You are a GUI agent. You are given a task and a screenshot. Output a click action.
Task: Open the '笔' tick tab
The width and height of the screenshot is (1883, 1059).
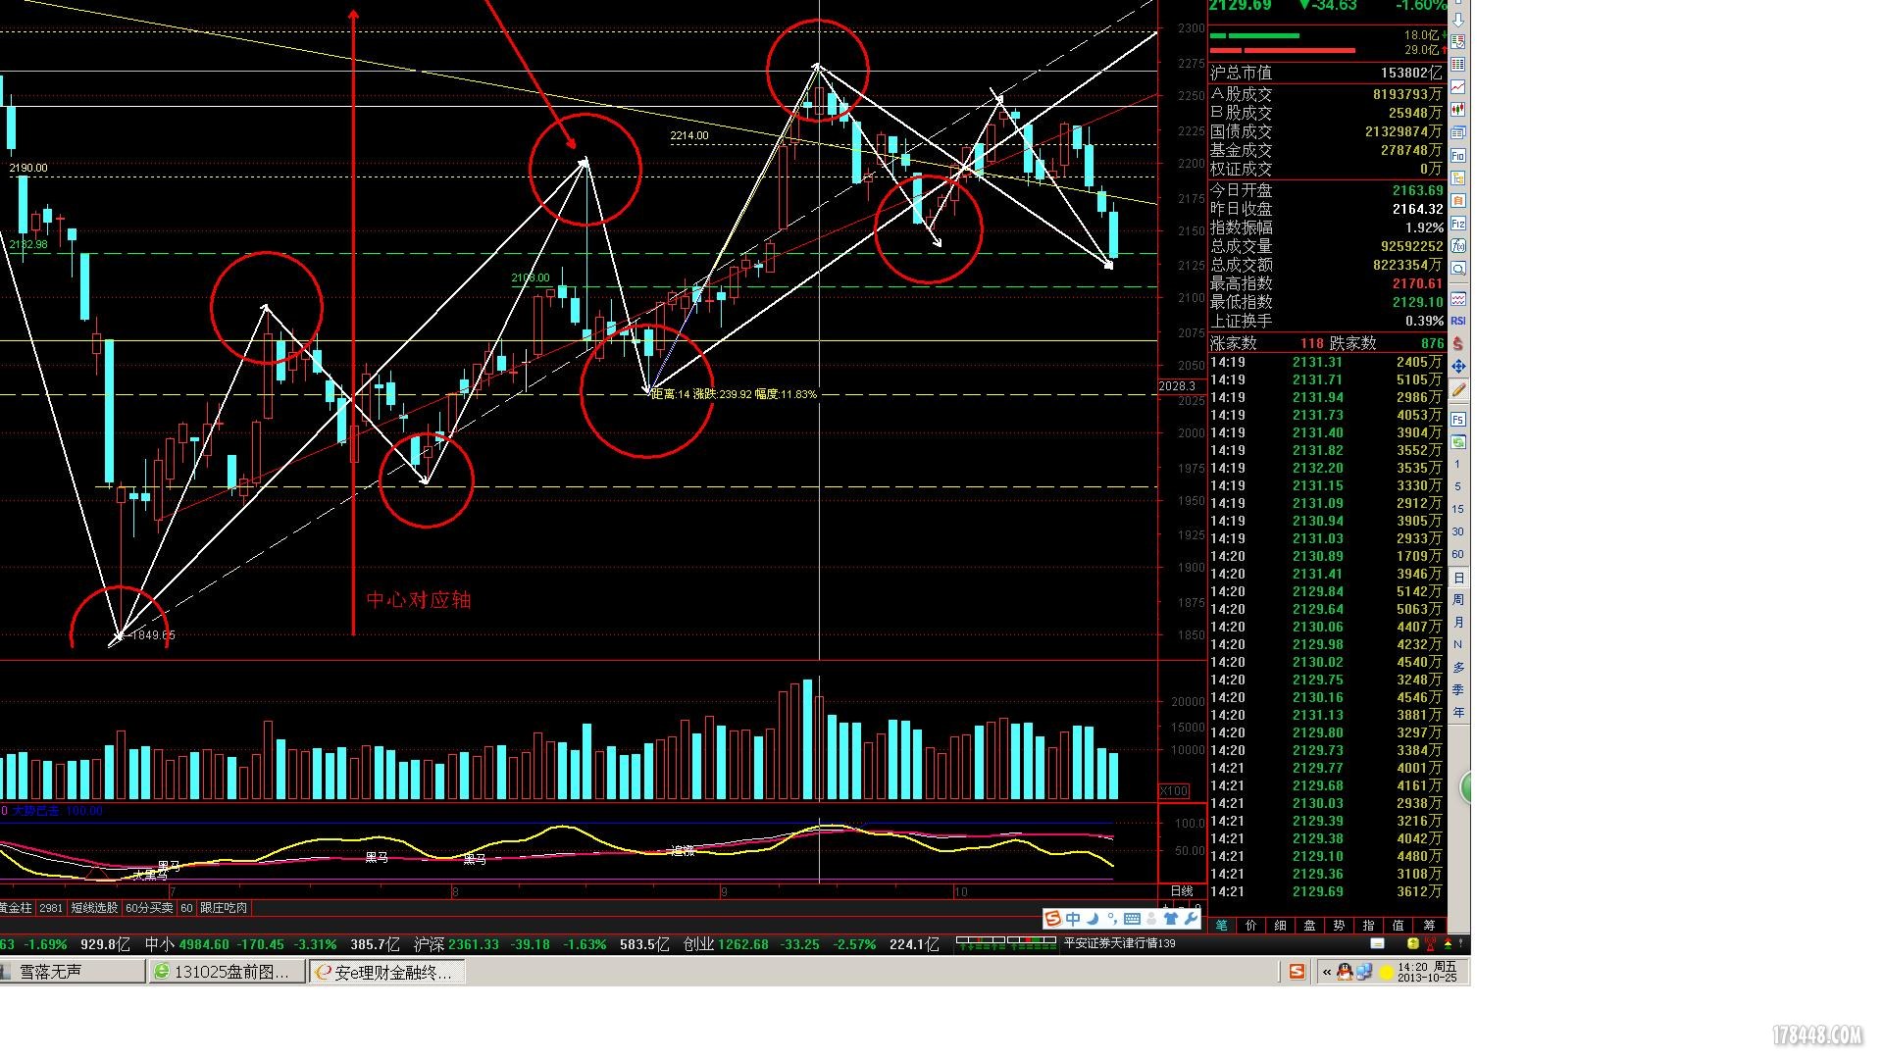pyautogui.click(x=1222, y=925)
